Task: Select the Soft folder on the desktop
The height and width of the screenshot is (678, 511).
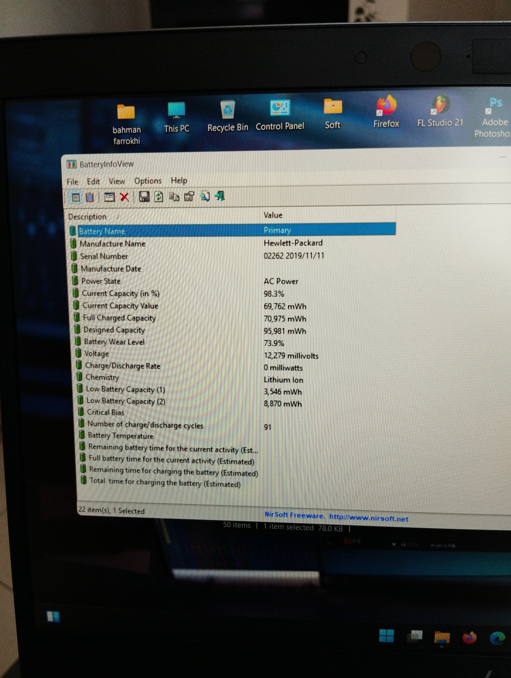Action: click(x=333, y=114)
